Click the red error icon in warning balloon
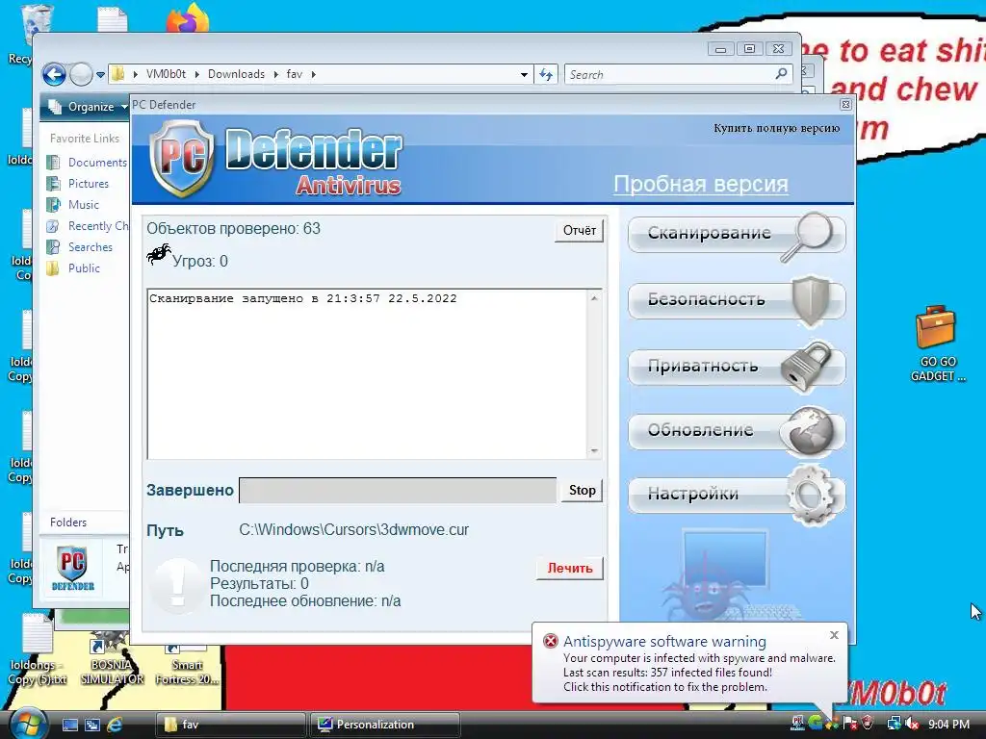Image resolution: width=986 pixels, height=739 pixels. 550,641
